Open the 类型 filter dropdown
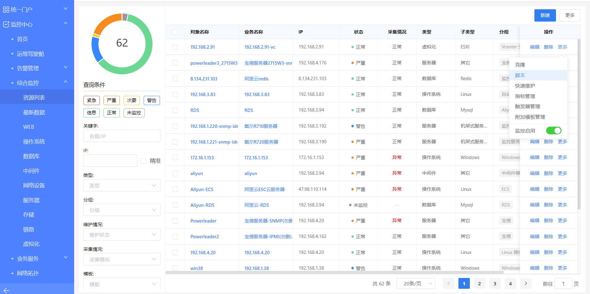 pyautogui.click(x=122, y=186)
